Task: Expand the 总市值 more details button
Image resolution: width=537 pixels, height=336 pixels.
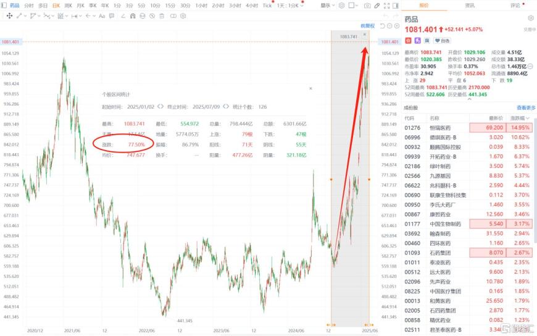Action: (530, 66)
